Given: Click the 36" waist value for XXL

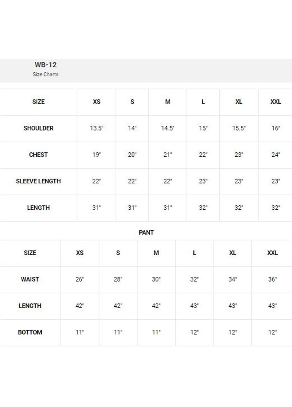Looking at the screenshot, I should pos(272,279).
